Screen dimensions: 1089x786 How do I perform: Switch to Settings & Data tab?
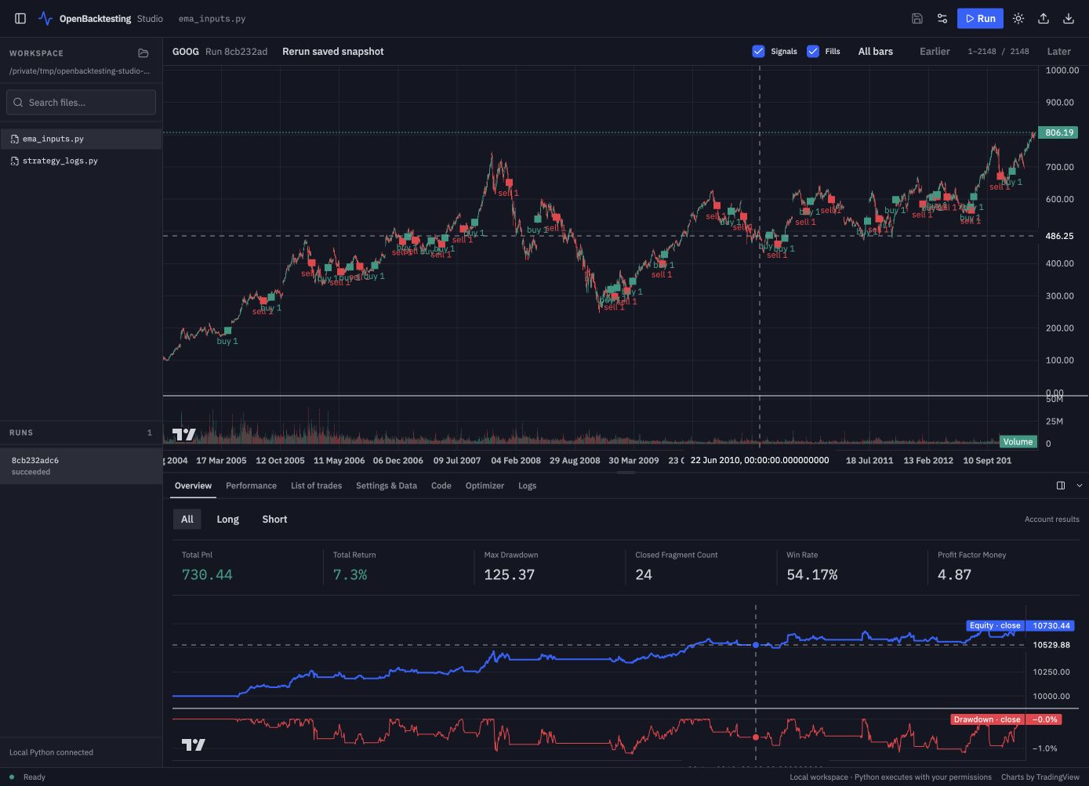click(387, 486)
